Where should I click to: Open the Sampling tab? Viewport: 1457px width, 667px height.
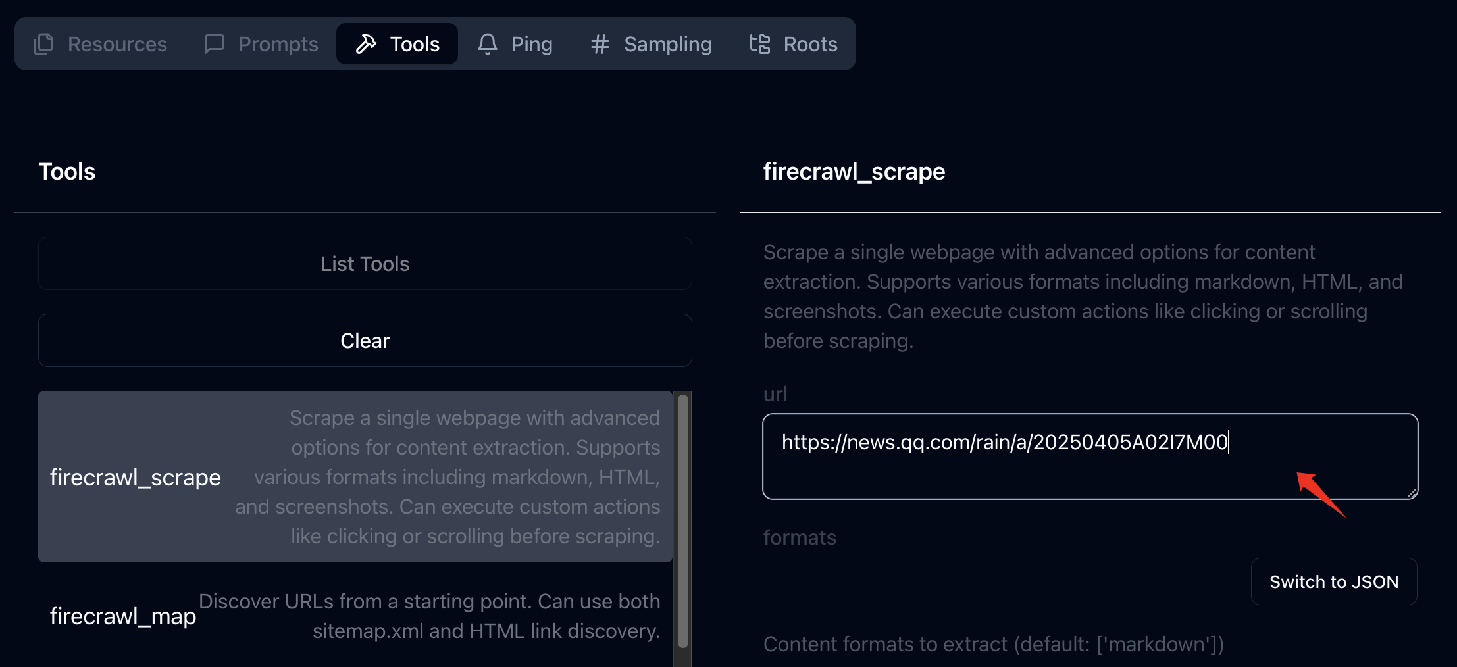[650, 43]
